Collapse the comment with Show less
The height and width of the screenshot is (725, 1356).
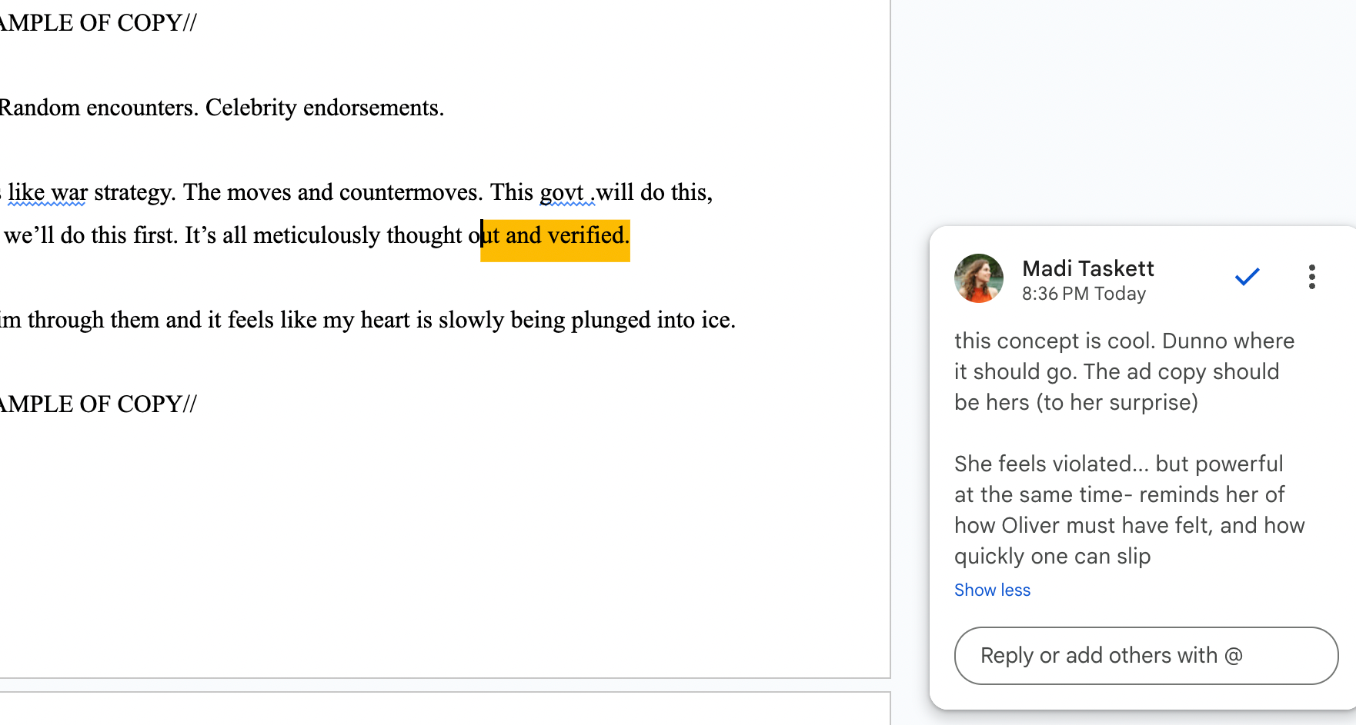(992, 590)
